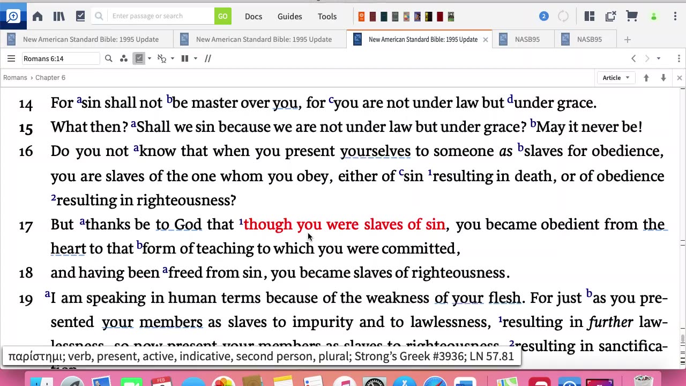
Task: Go back with the left arrow
Action: [633, 58]
